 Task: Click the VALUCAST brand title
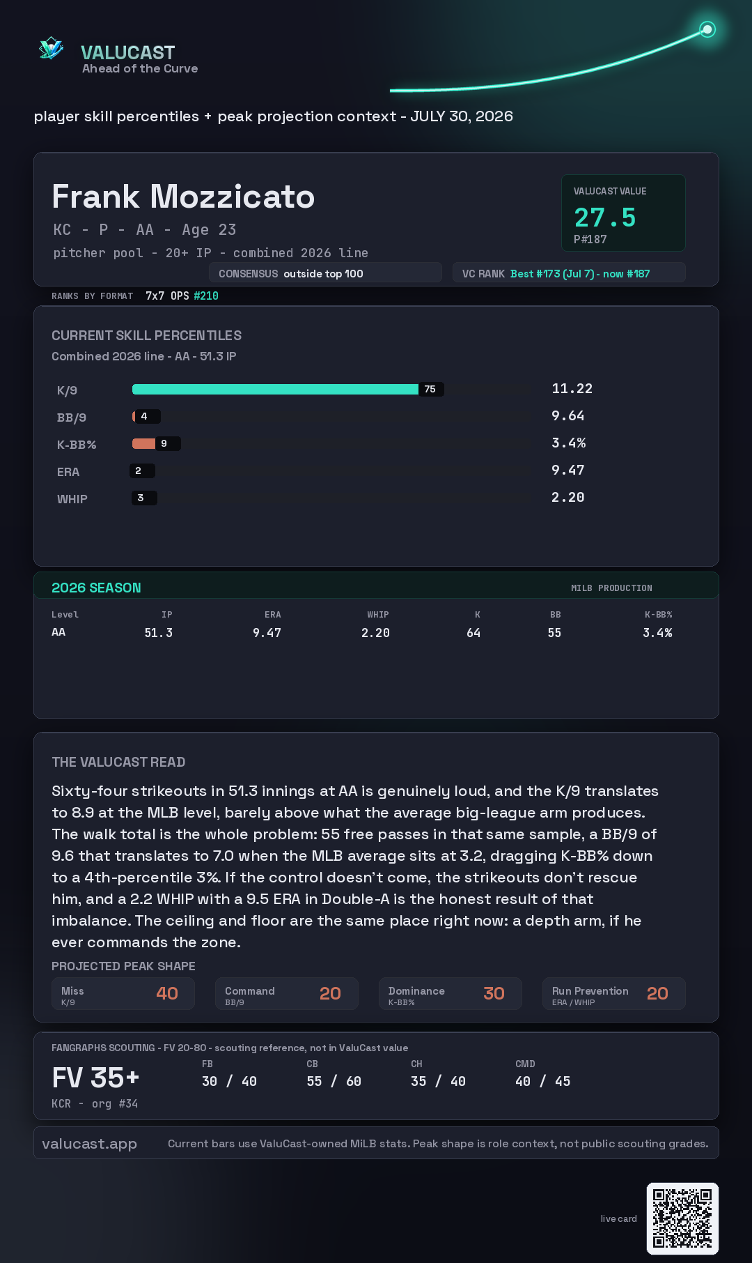[x=128, y=52]
